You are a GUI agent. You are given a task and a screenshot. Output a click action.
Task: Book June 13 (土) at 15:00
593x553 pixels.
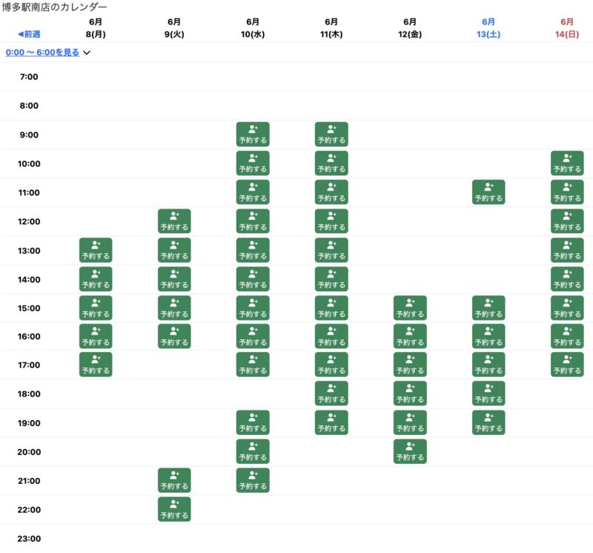pyautogui.click(x=488, y=308)
